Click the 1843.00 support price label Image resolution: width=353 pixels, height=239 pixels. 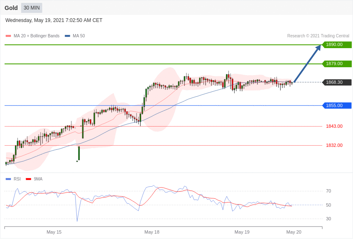334,126
